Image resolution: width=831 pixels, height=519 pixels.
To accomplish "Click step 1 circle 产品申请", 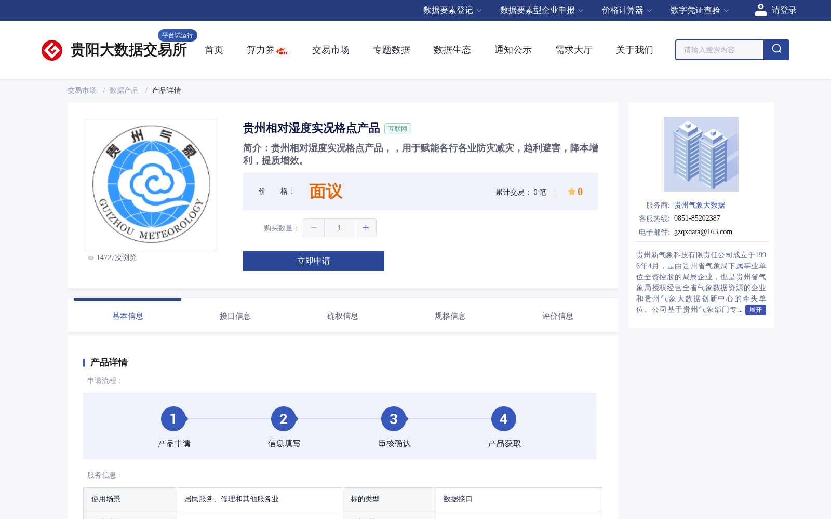I will (173, 419).
